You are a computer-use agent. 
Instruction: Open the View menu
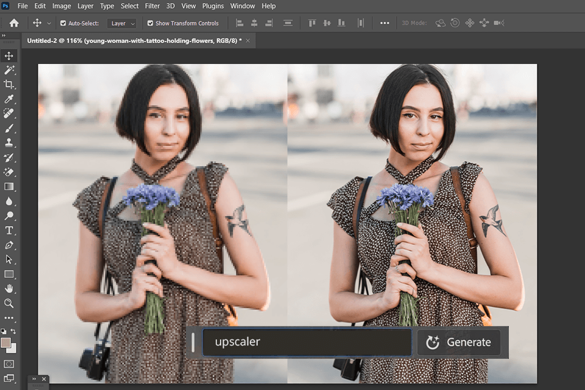tap(188, 6)
